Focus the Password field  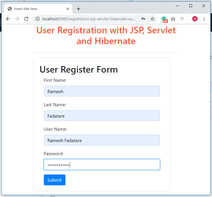(x=102, y=165)
